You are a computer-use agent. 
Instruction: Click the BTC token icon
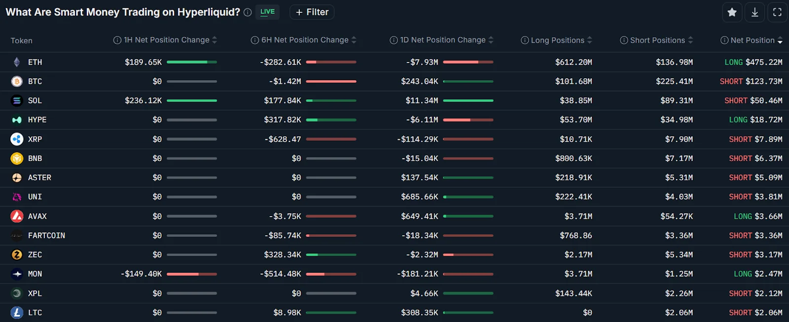(17, 81)
